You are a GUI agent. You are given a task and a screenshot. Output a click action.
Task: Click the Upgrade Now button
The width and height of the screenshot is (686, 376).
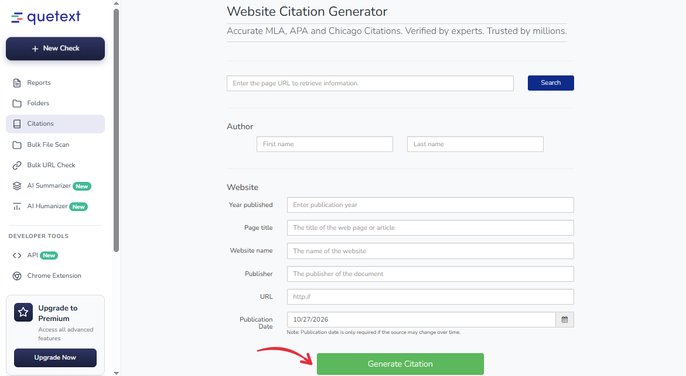55,358
